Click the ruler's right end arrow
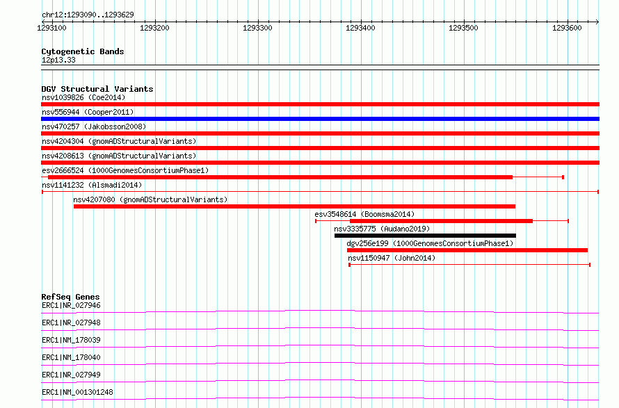 pyautogui.click(x=597, y=22)
